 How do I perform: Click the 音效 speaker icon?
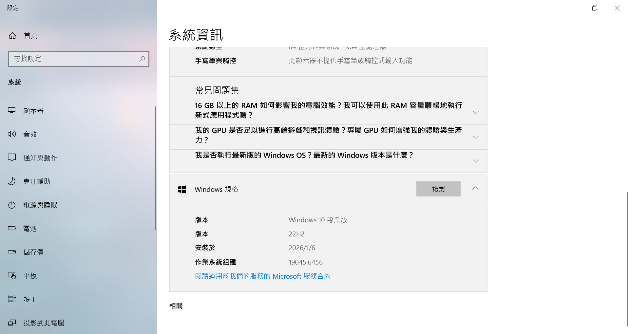tap(12, 134)
